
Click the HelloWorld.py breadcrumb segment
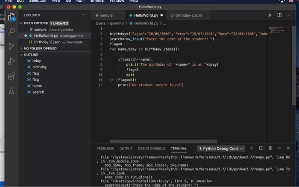tap(146, 23)
